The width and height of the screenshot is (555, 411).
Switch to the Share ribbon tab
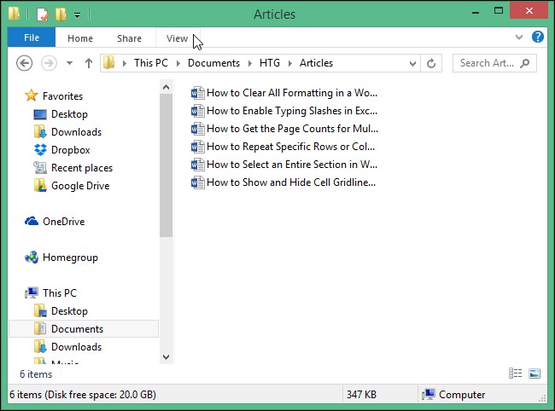[129, 38]
